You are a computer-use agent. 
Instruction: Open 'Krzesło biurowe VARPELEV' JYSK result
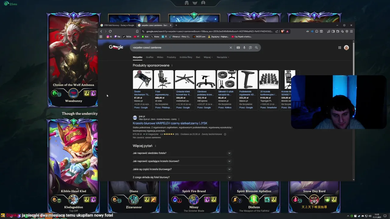coord(170,123)
